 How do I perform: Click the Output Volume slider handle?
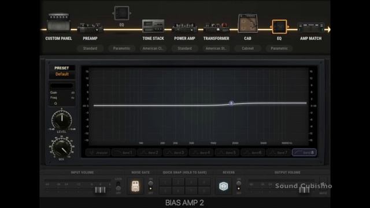tap(304, 190)
